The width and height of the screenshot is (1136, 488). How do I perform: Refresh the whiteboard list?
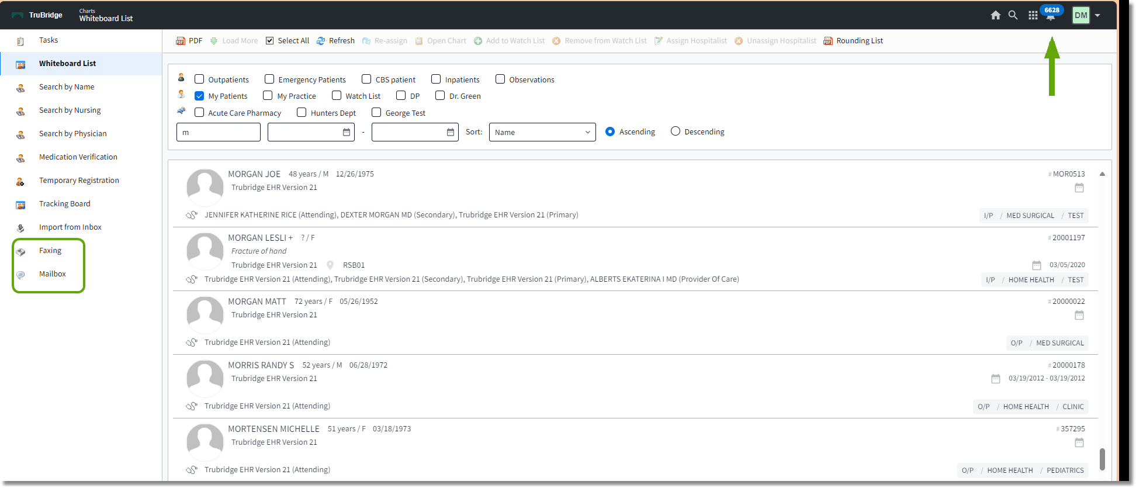[335, 41]
